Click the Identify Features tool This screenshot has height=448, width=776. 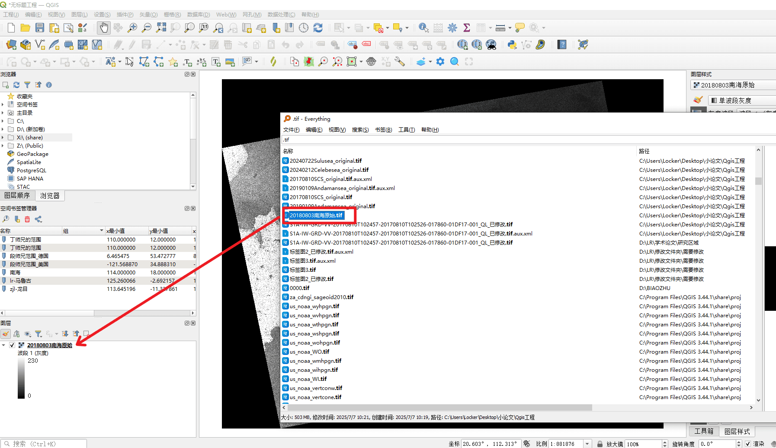click(424, 28)
